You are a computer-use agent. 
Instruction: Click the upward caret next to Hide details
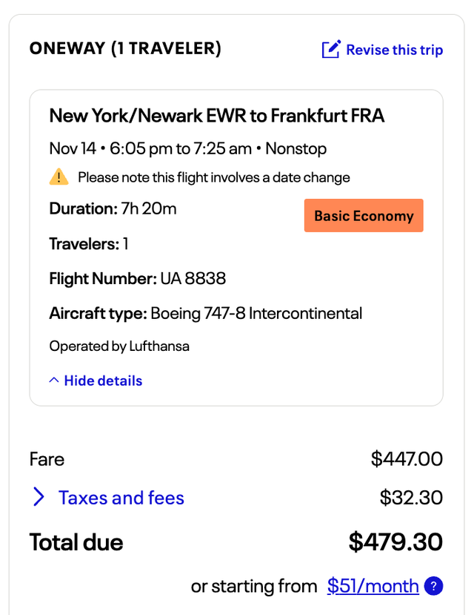click(x=53, y=380)
